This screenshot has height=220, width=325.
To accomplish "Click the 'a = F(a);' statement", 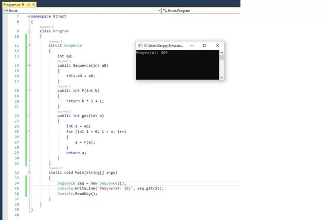I will pos(85,142).
